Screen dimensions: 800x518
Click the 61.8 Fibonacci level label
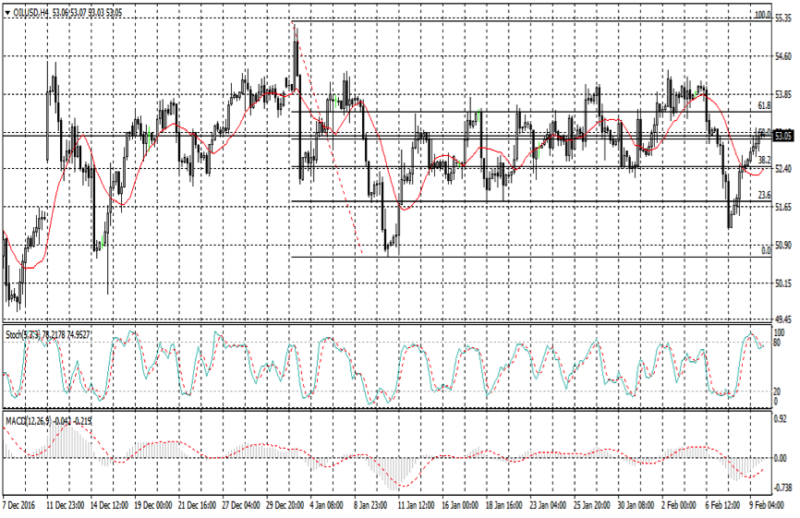[764, 106]
